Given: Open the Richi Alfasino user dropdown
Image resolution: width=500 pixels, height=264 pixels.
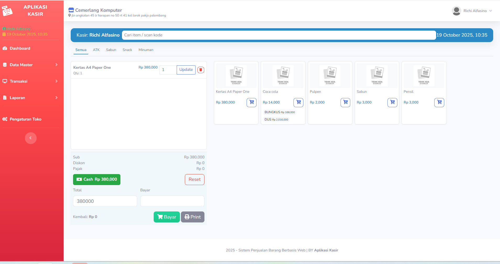Looking at the screenshot, I should click(475, 11).
